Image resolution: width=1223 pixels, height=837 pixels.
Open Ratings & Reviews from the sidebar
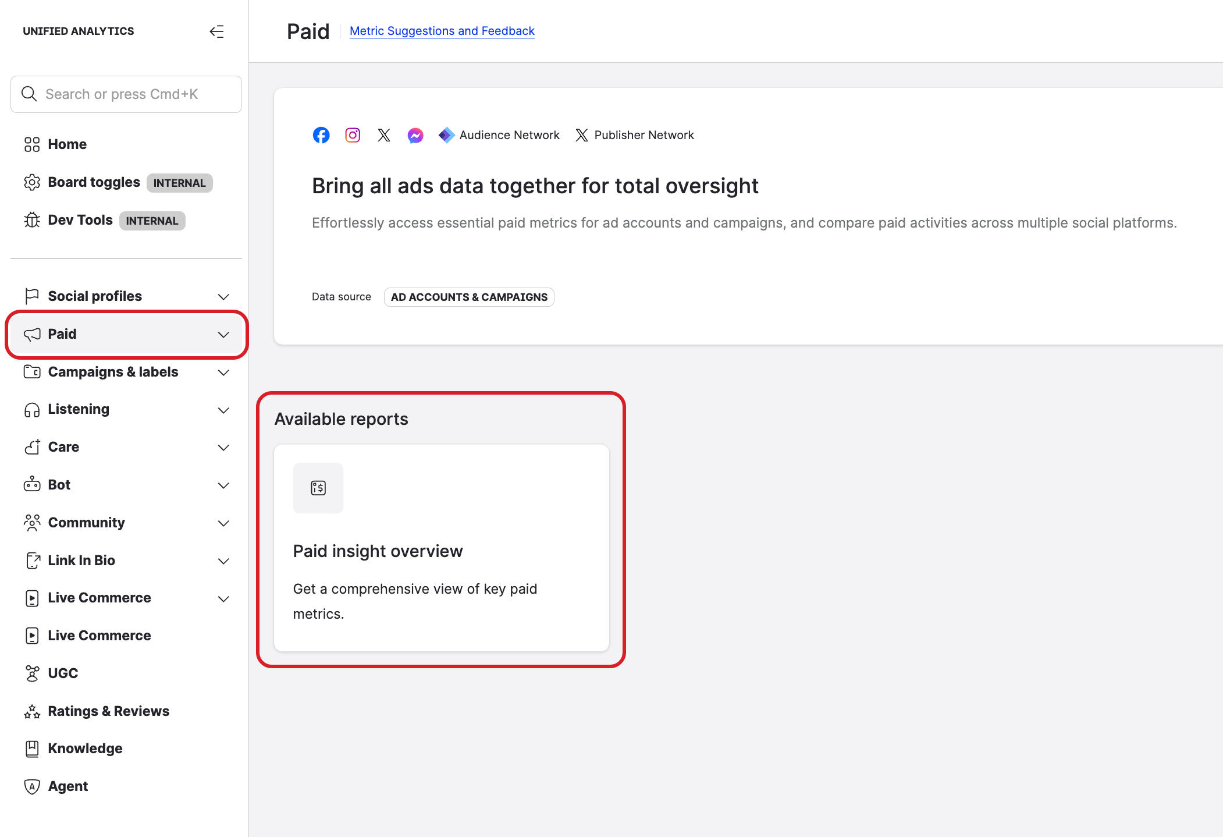[108, 711]
